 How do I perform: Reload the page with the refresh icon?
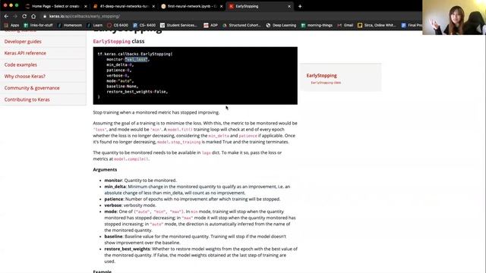(24, 16)
